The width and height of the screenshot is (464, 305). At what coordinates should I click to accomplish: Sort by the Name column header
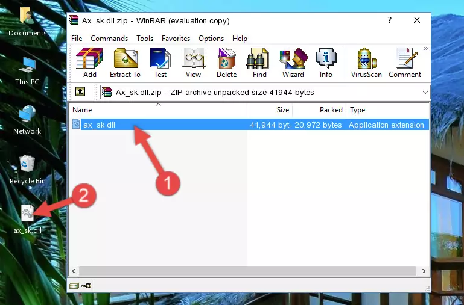[x=159, y=110]
